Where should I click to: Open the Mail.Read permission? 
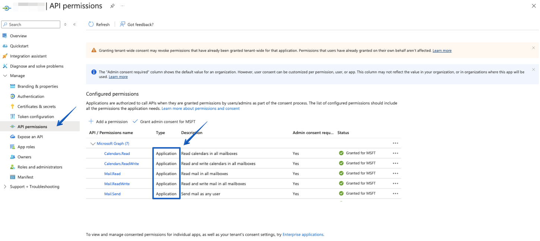coord(112,174)
